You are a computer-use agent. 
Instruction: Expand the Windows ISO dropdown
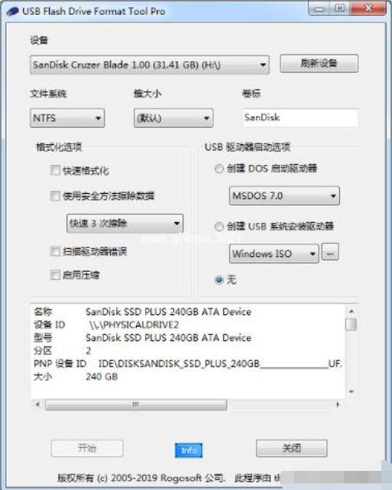pyautogui.click(x=274, y=254)
